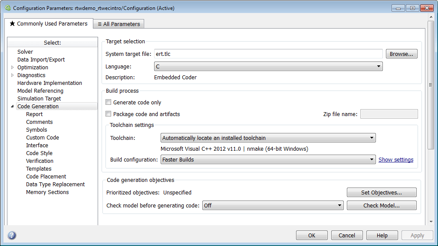Click the blue help question mark icon

pos(12,235)
